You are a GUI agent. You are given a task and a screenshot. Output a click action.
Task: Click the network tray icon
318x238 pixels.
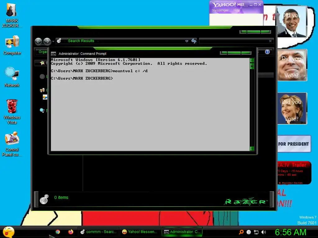click(256, 232)
